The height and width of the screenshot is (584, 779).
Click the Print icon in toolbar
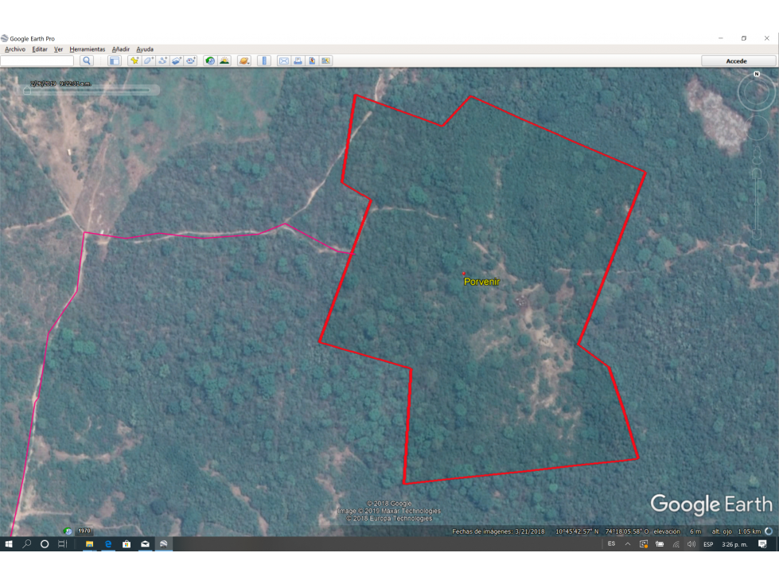pyautogui.click(x=298, y=60)
